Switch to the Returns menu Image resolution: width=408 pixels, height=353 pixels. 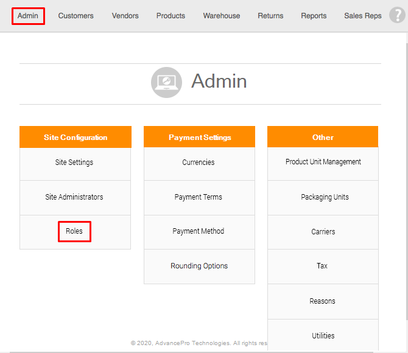270,16
